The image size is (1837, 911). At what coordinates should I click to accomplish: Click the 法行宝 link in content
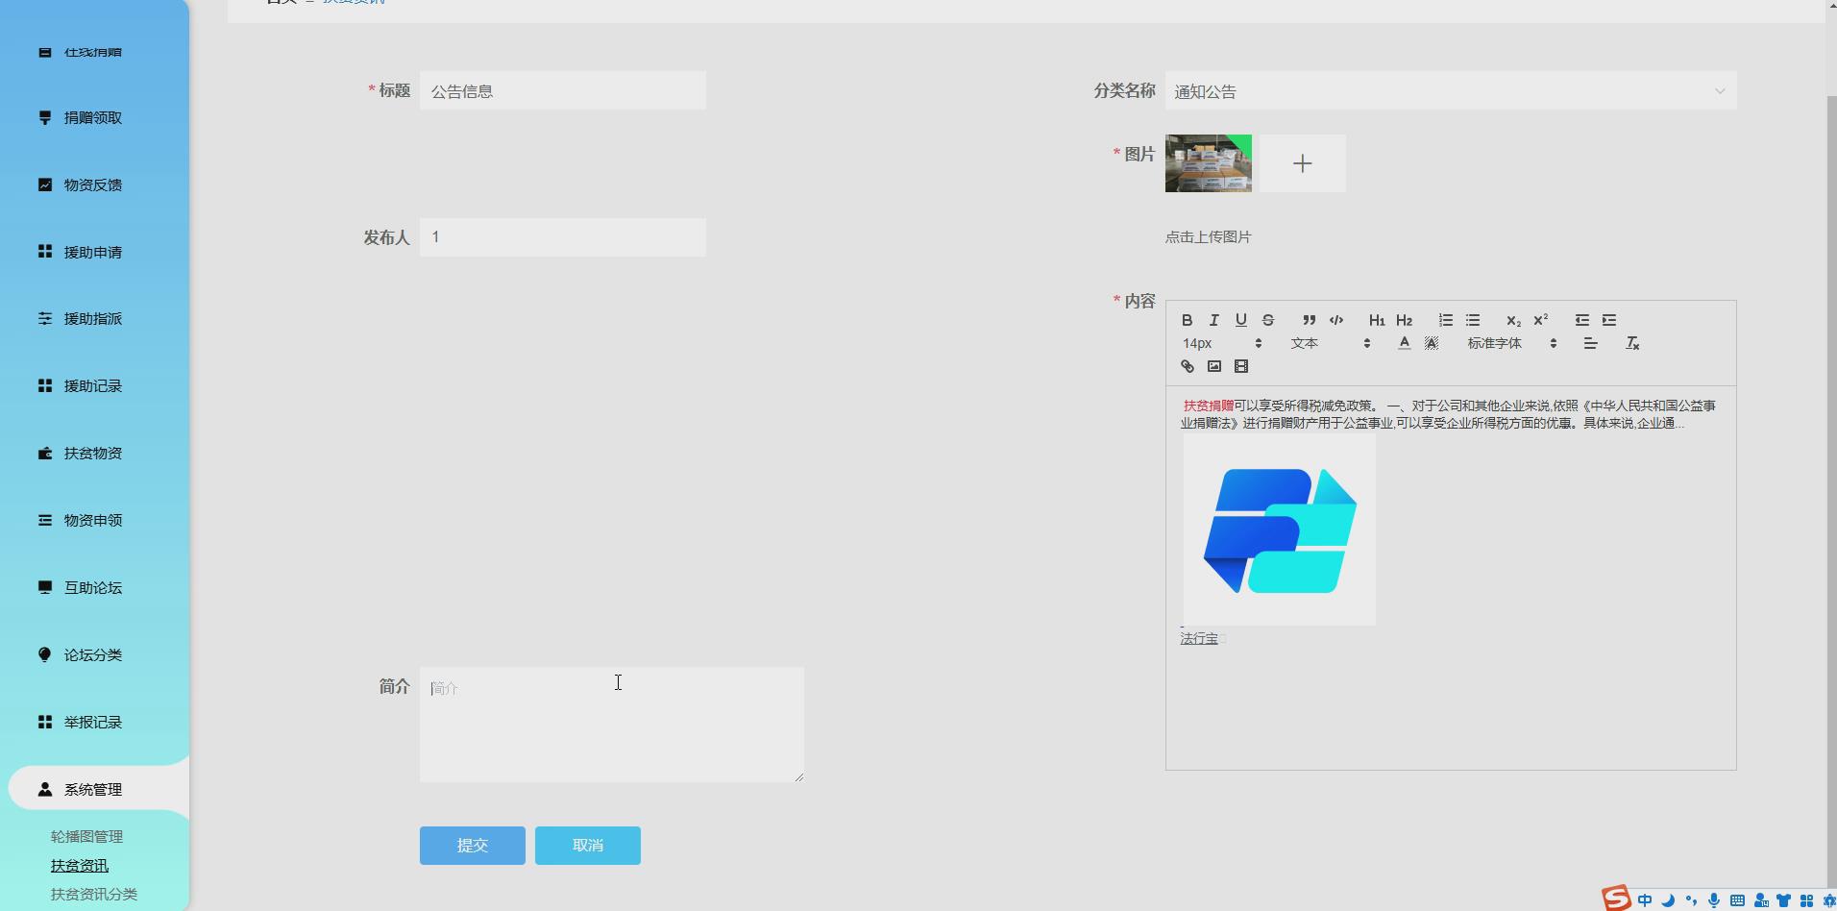tap(1199, 638)
